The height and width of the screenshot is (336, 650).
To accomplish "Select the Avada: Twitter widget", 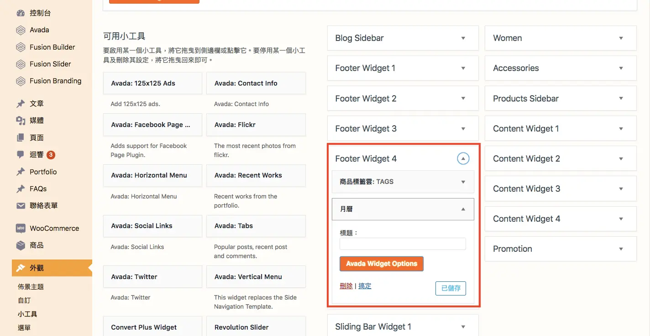I will click(x=152, y=277).
